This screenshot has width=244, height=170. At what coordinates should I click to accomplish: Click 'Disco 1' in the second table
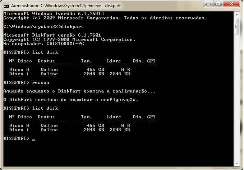click(19, 129)
